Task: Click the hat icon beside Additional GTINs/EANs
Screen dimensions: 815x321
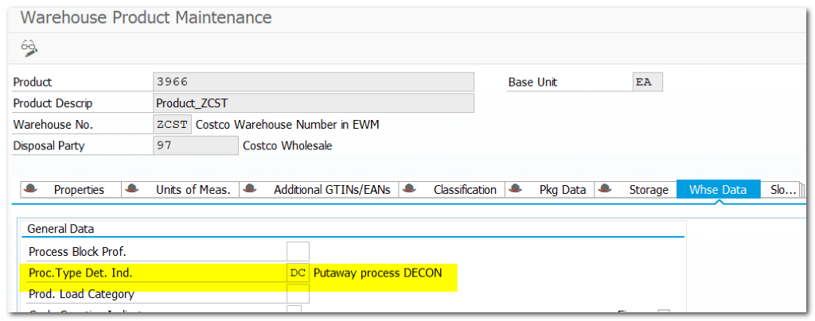Action: coord(252,189)
